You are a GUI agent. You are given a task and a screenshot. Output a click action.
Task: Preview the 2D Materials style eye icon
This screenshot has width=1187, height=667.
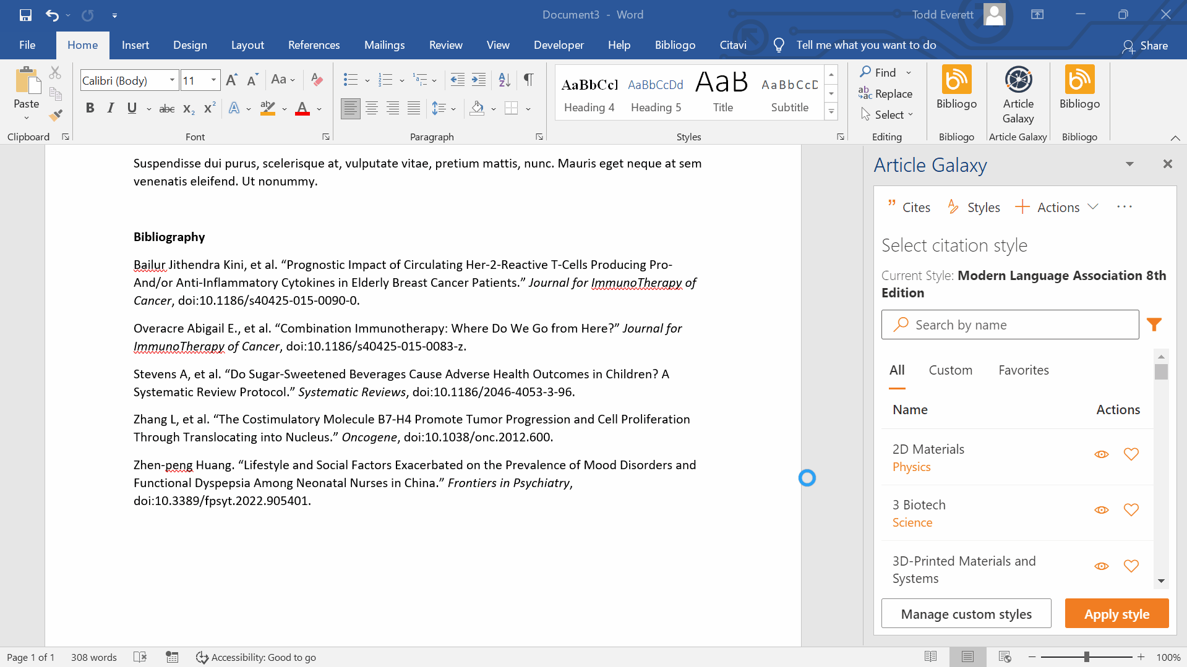click(1102, 454)
